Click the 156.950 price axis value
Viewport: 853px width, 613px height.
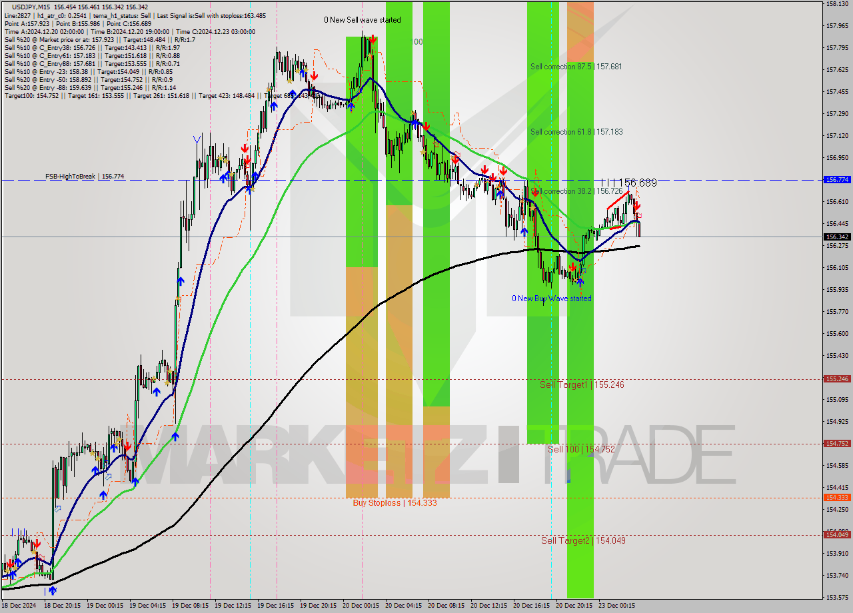[837, 158]
